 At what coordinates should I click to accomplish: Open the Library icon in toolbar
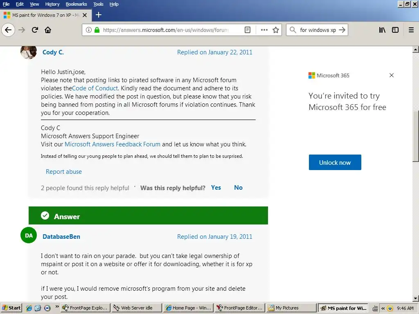click(382, 30)
